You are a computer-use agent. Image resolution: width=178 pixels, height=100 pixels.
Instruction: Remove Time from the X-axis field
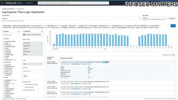pos(41,64)
